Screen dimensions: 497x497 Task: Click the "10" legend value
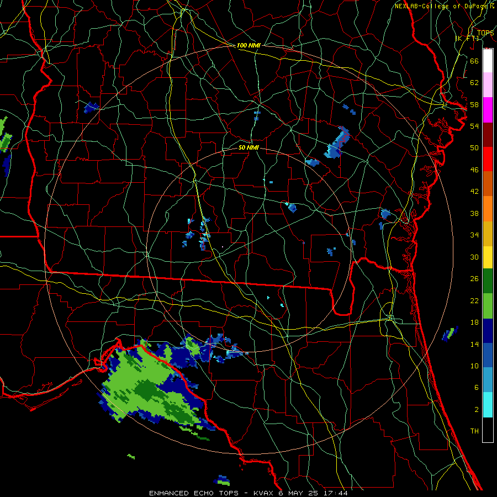(474, 366)
